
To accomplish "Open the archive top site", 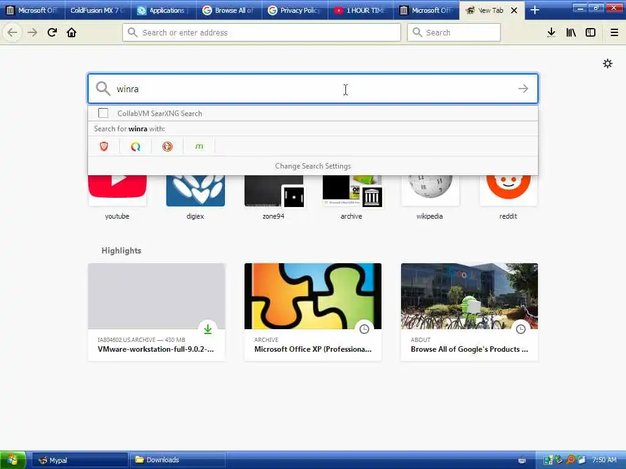I will (352, 197).
